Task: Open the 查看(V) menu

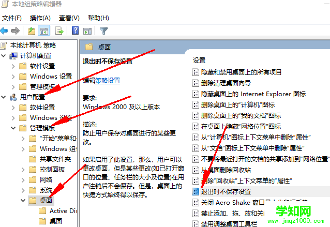Action: [69, 18]
